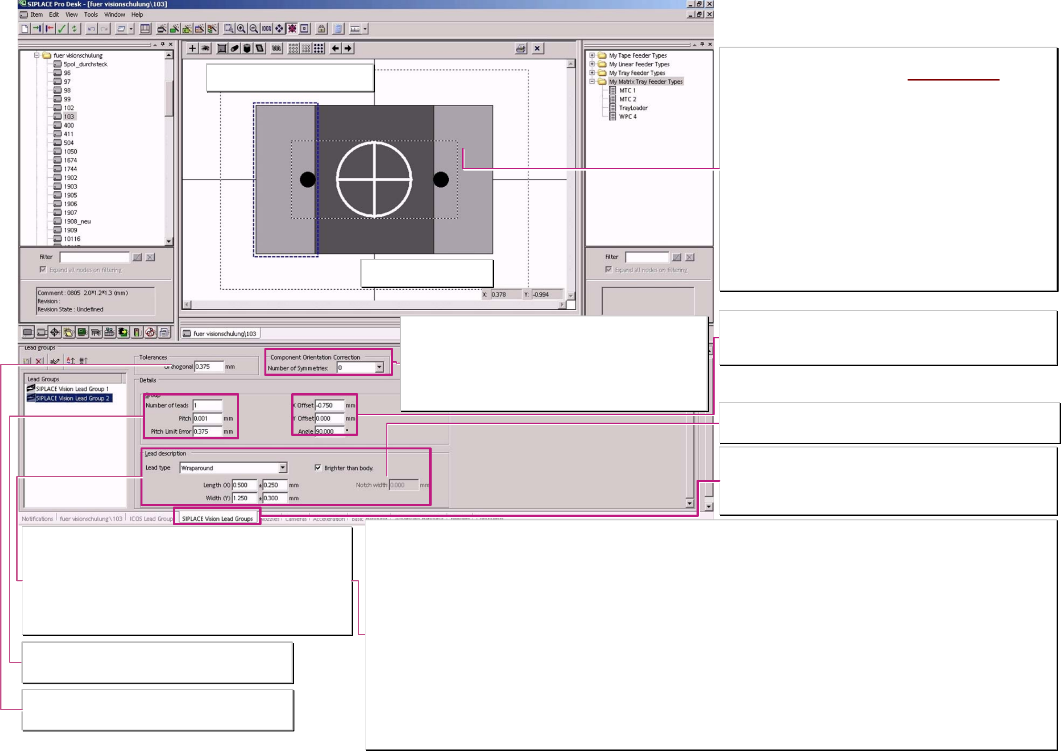The height and width of the screenshot is (751, 1061).
Task: Open the Tools menu
Action: pos(91,15)
